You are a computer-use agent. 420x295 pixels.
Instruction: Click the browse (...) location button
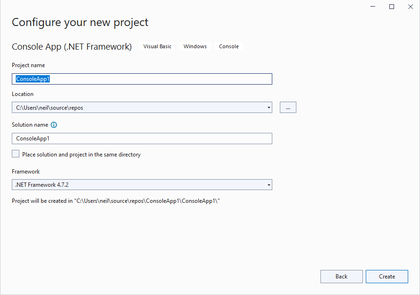288,107
